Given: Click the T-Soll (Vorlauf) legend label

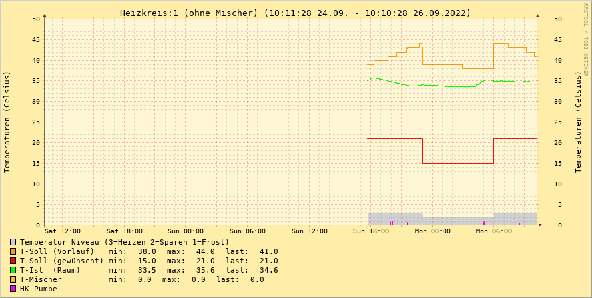Looking at the screenshot, I should [57, 251].
